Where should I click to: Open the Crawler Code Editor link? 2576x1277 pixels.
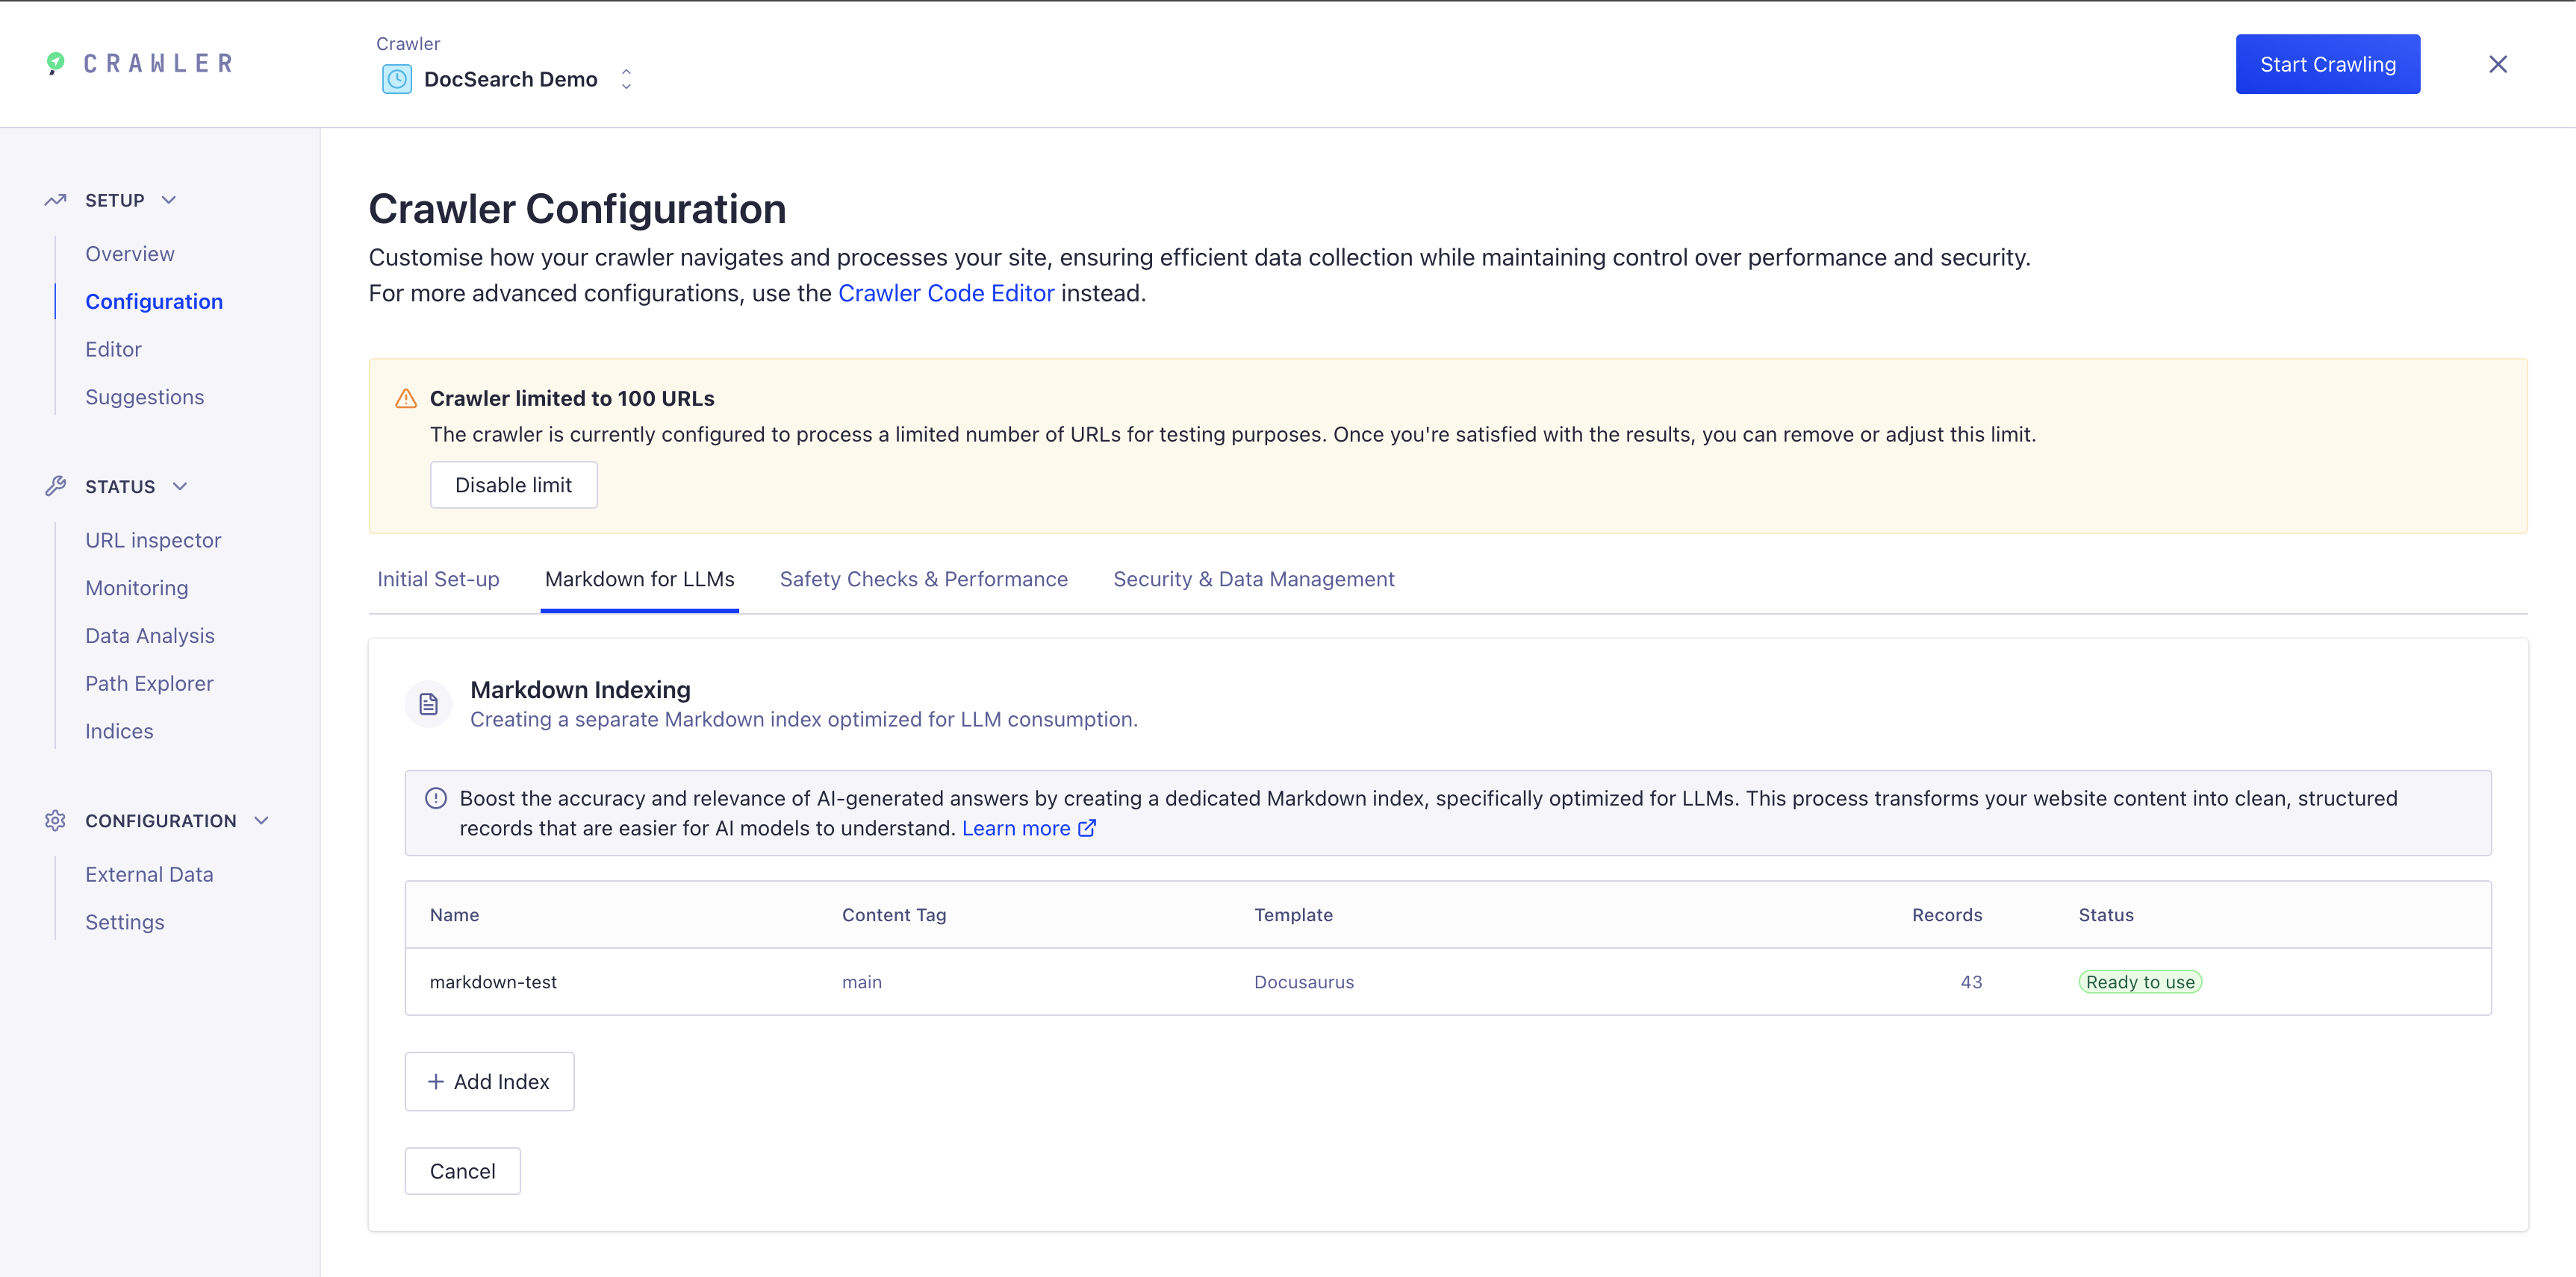[945, 293]
